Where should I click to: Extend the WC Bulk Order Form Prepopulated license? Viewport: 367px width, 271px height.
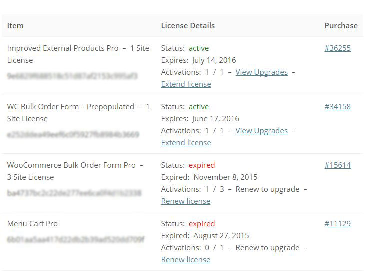coord(186,143)
